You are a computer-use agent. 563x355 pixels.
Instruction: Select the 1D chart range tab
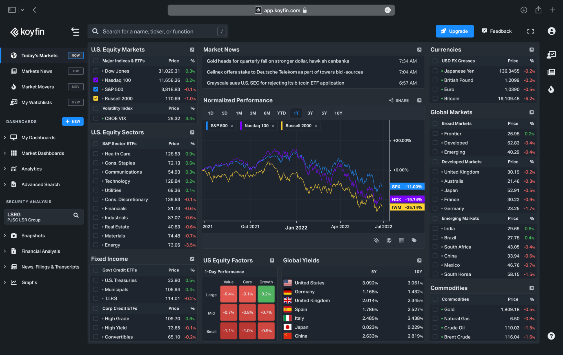(210, 113)
